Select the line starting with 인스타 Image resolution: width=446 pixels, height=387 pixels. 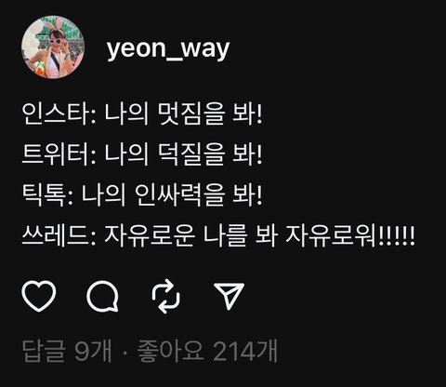[142, 113]
